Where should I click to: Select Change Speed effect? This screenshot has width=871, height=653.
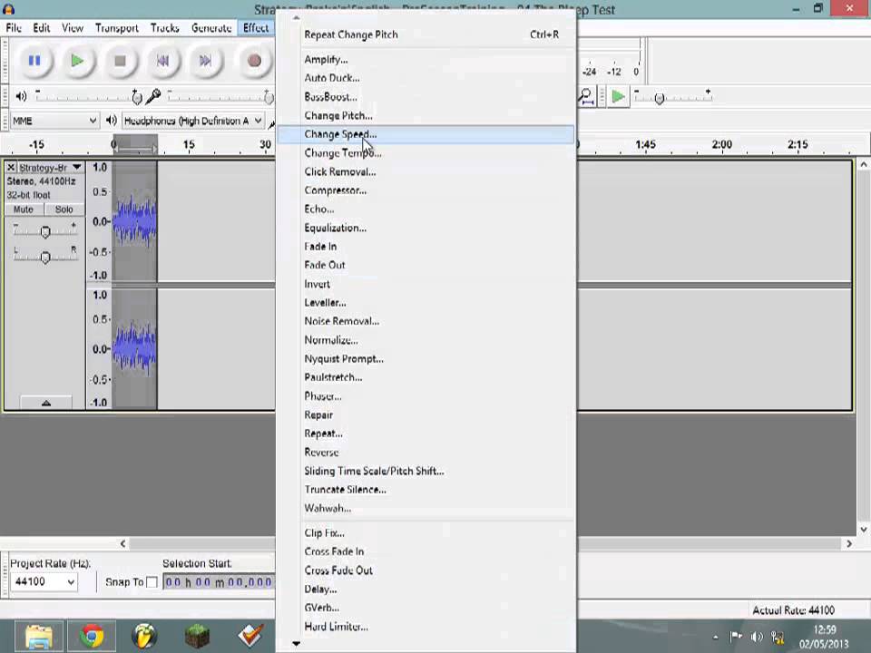[x=426, y=134]
